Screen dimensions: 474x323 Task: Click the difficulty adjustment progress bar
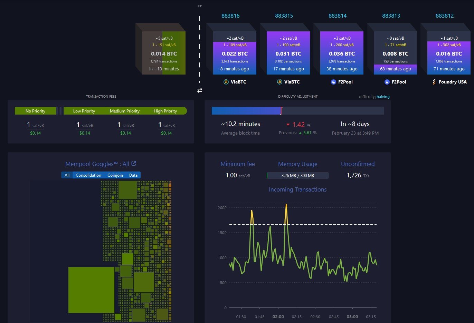(x=298, y=111)
